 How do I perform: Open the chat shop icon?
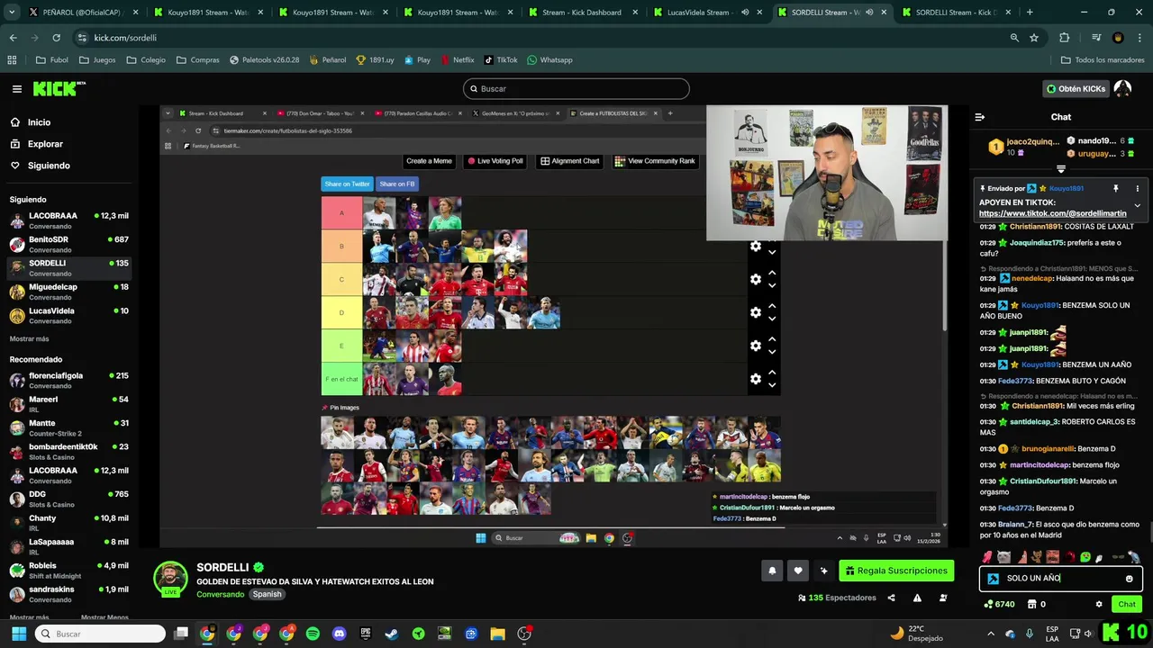click(x=1030, y=604)
